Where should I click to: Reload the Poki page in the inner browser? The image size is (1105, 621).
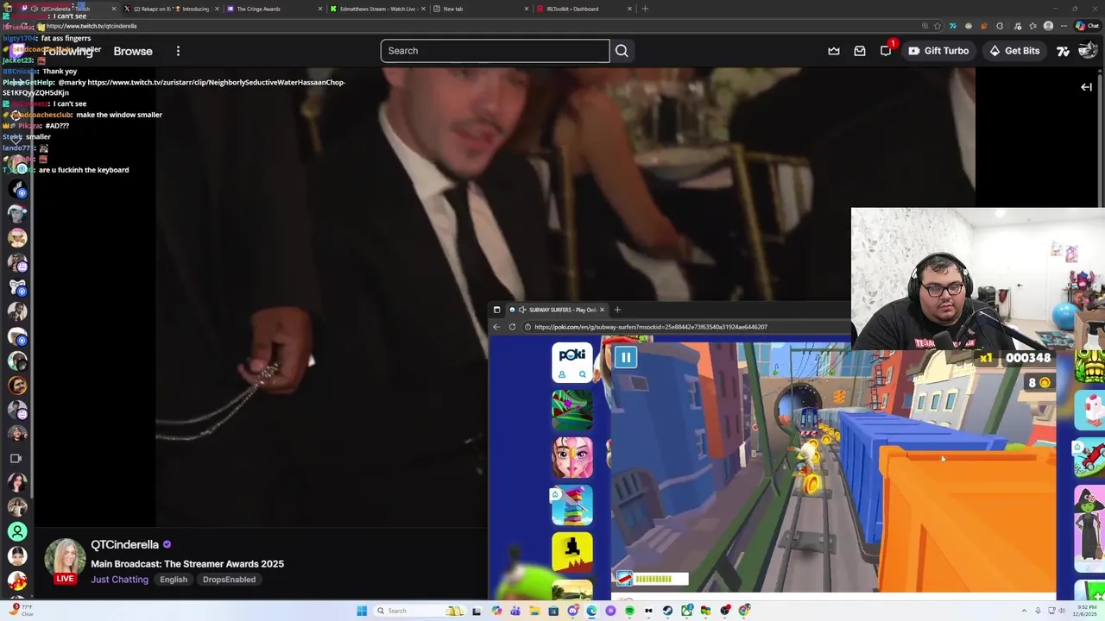513,327
